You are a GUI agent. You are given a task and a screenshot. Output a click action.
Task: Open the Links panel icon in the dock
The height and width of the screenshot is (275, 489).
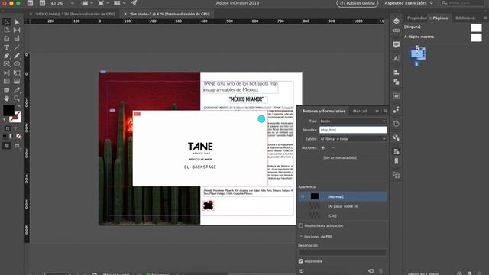click(x=397, y=31)
